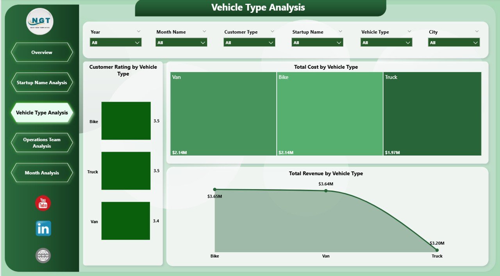The width and height of the screenshot is (500, 276).
Task: Open the Startup Name Analysis page
Action: tap(42, 82)
